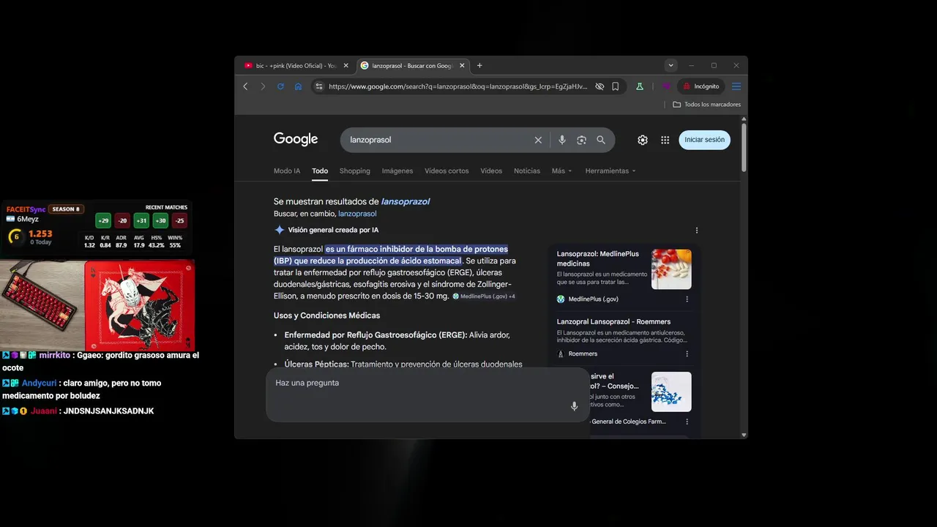Open Noticias results tab
The height and width of the screenshot is (527, 937).
click(x=527, y=171)
